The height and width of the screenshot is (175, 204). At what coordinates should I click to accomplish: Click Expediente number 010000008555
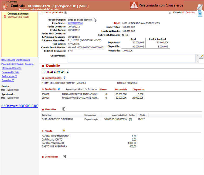point(76,23)
